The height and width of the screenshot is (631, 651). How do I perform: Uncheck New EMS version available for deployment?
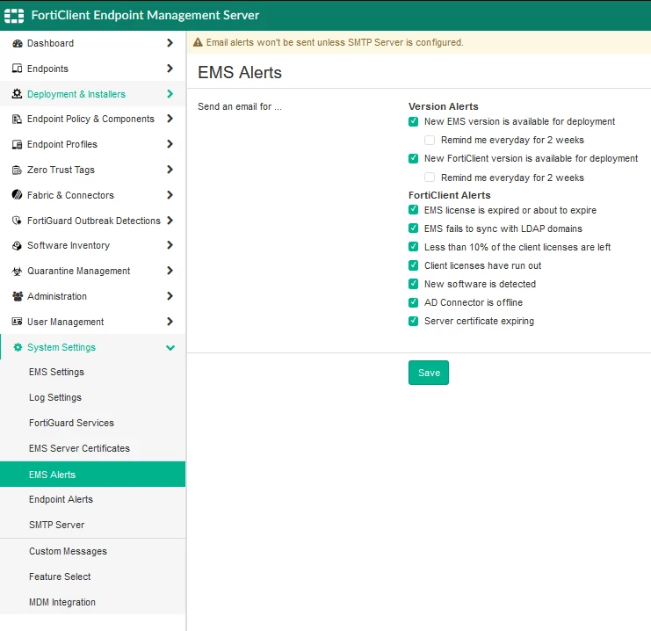click(x=413, y=121)
